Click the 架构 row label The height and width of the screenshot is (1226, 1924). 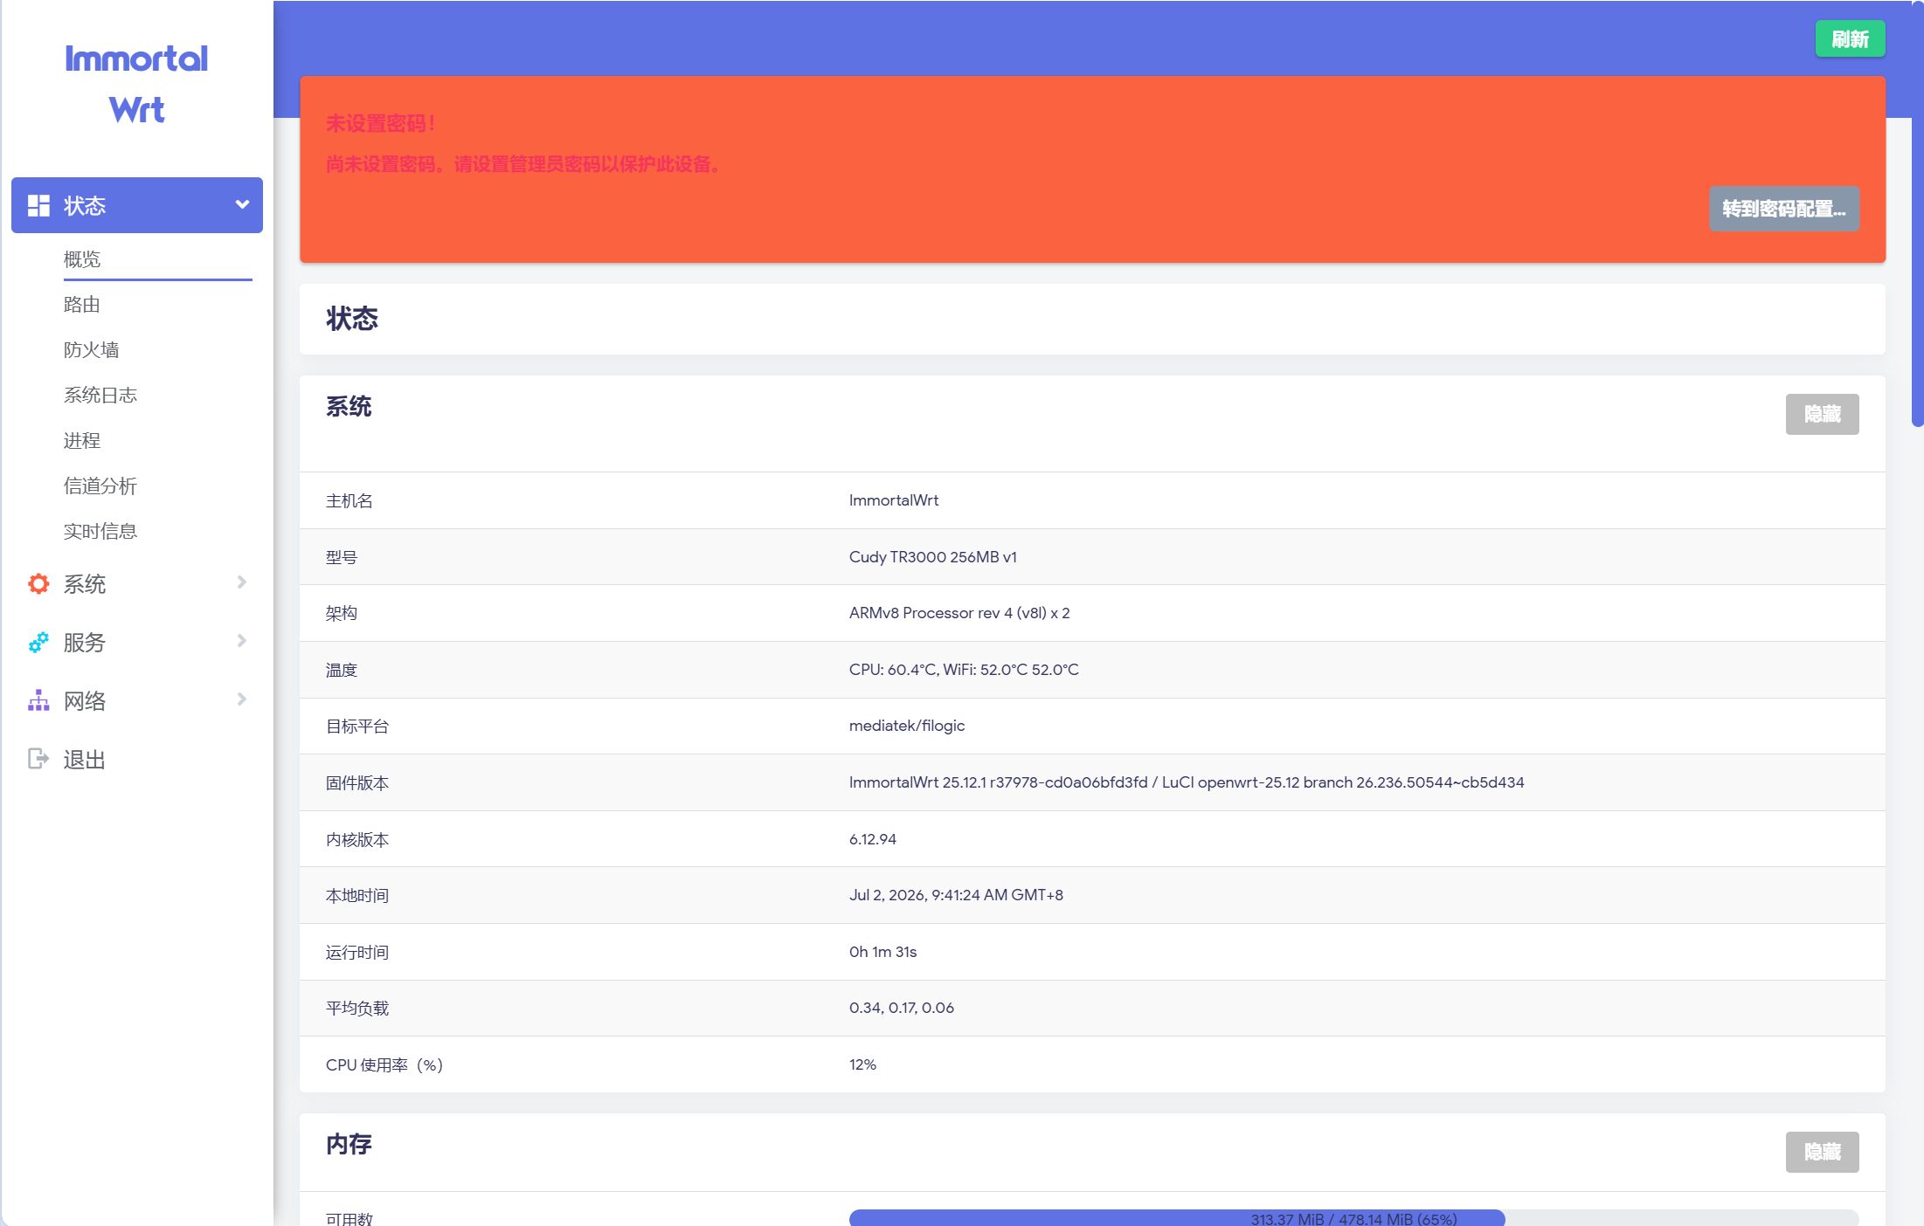click(x=342, y=613)
